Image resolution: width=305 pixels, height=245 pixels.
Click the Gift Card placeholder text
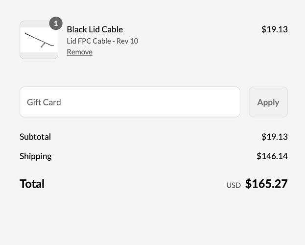click(44, 102)
